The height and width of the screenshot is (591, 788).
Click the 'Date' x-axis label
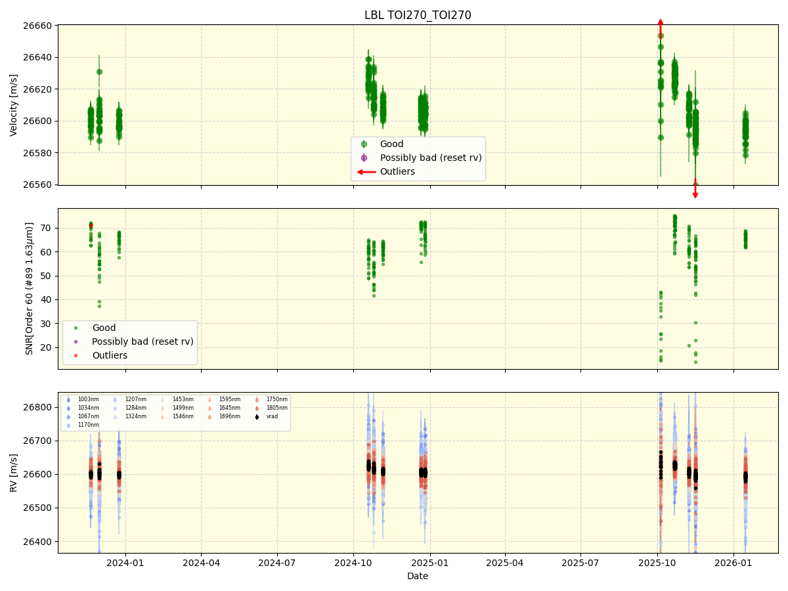coord(418,577)
